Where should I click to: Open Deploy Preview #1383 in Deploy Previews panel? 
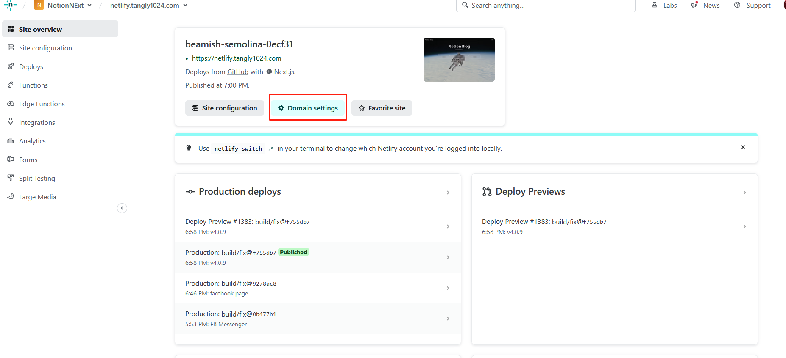pyautogui.click(x=615, y=226)
